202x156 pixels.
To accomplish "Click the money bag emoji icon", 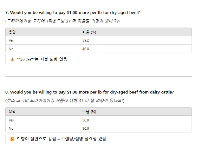I will 12,60.
